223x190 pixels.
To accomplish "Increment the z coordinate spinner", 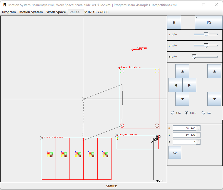I will click(198, 141).
